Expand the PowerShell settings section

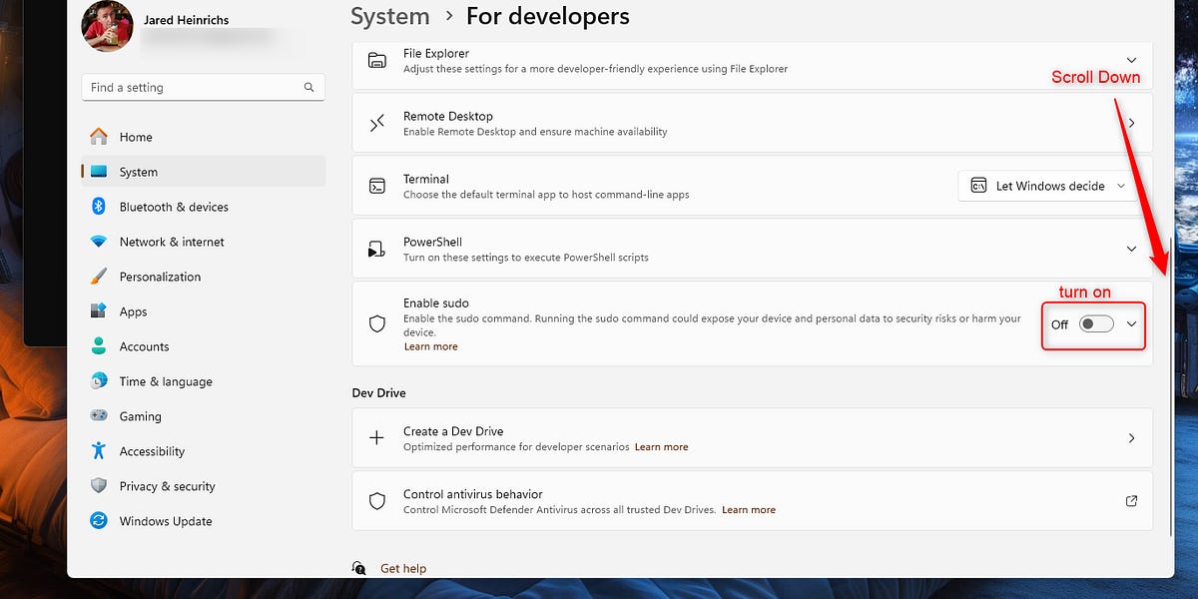tap(1131, 248)
